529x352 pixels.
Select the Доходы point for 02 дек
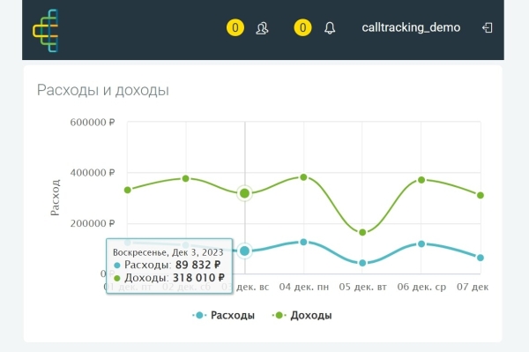pos(185,178)
